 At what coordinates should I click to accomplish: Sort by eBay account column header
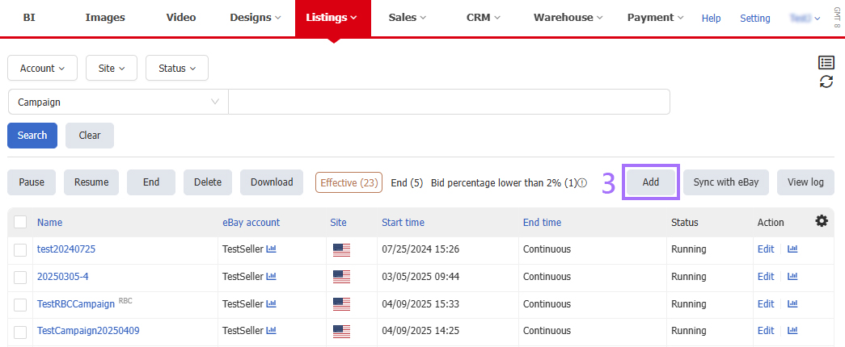click(251, 222)
